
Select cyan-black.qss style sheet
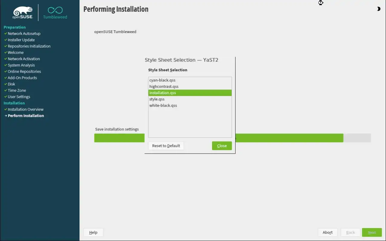pyautogui.click(x=190, y=80)
